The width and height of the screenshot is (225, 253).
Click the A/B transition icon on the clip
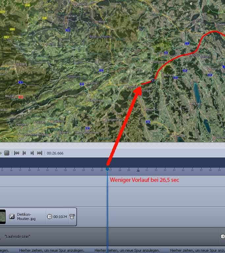point(12,216)
